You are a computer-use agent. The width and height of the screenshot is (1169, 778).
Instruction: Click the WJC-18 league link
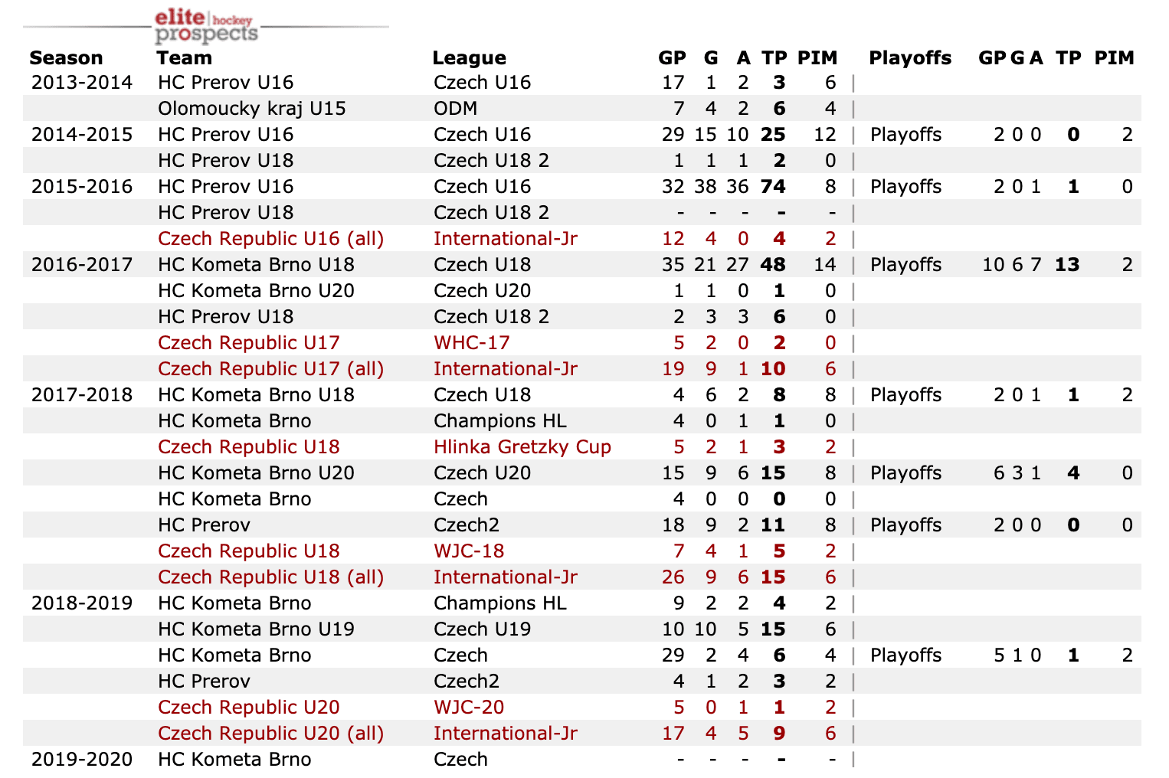pyautogui.click(x=468, y=551)
